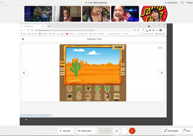Select the Coyote animal tile

(79, 96)
